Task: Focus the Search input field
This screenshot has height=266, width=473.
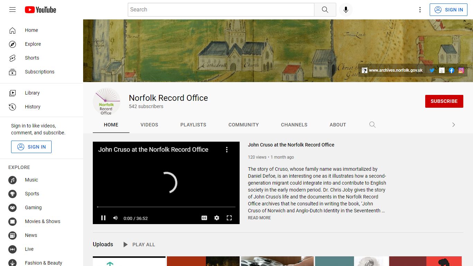Action: (x=221, y=10)
